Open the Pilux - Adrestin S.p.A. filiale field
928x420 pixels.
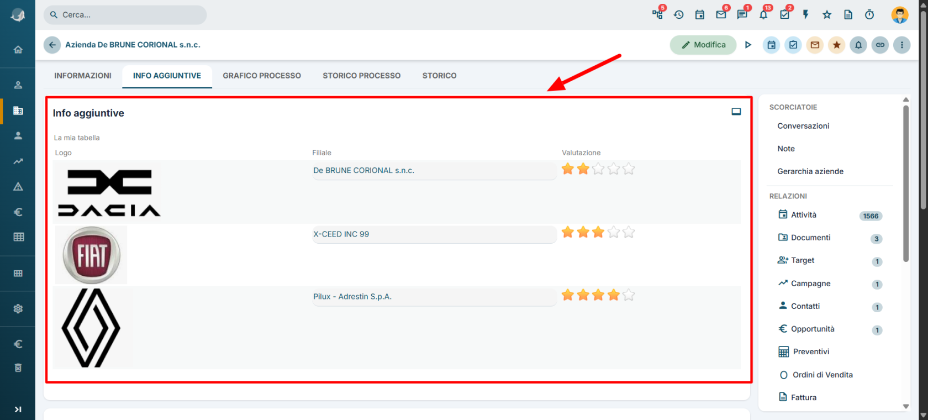(434, 297)
